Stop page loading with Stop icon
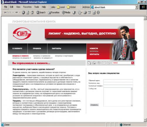147x127 pixels. 23,13
